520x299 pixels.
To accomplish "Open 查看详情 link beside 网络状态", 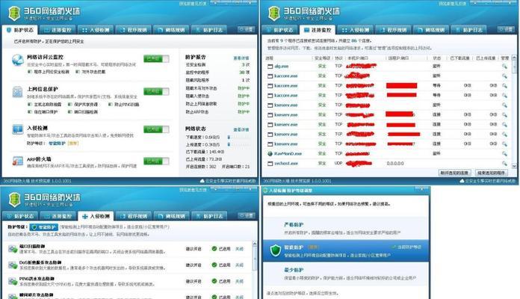I will click(x=241, y=129).
